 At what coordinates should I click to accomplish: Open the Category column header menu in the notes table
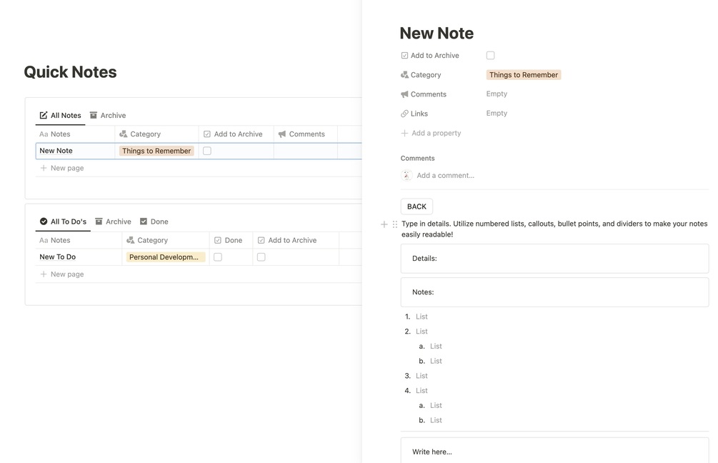(x=145, y=134)
